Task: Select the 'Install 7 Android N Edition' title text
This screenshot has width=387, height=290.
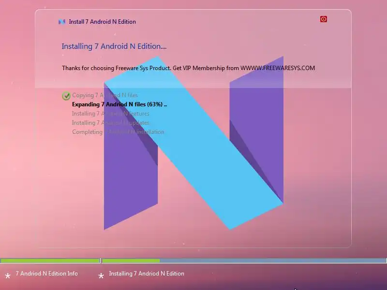Action: click(x=102, y=22)
